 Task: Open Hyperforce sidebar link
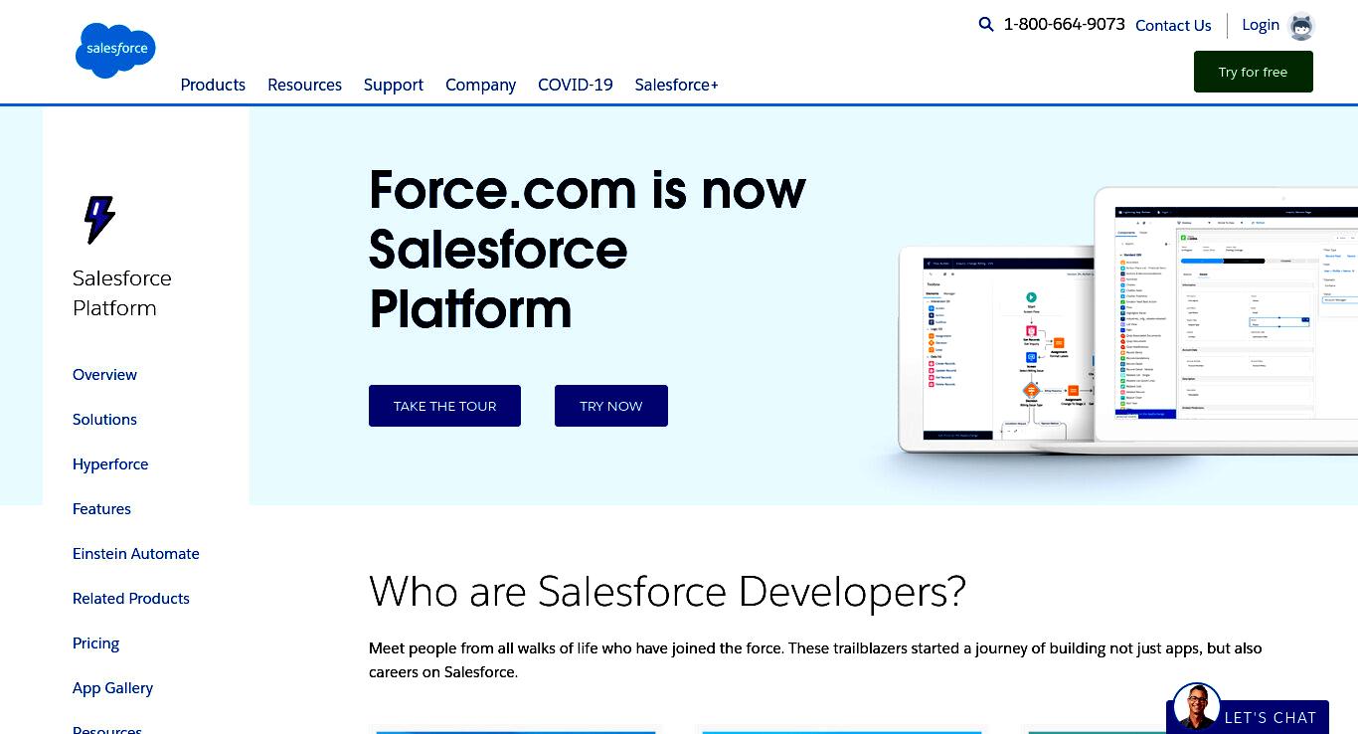(x=110, y=464)
